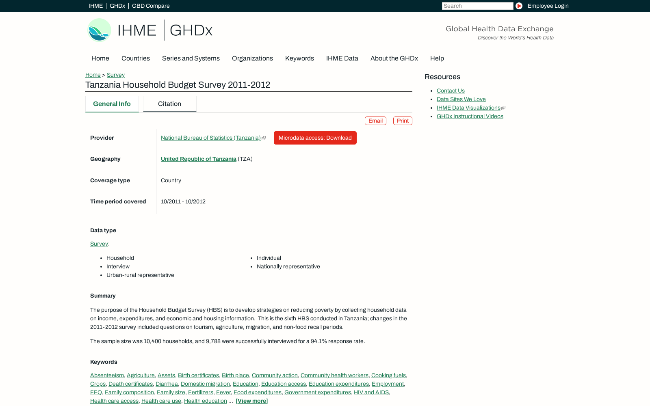
Task: Open Employee Login
Action: click(548, 6)
